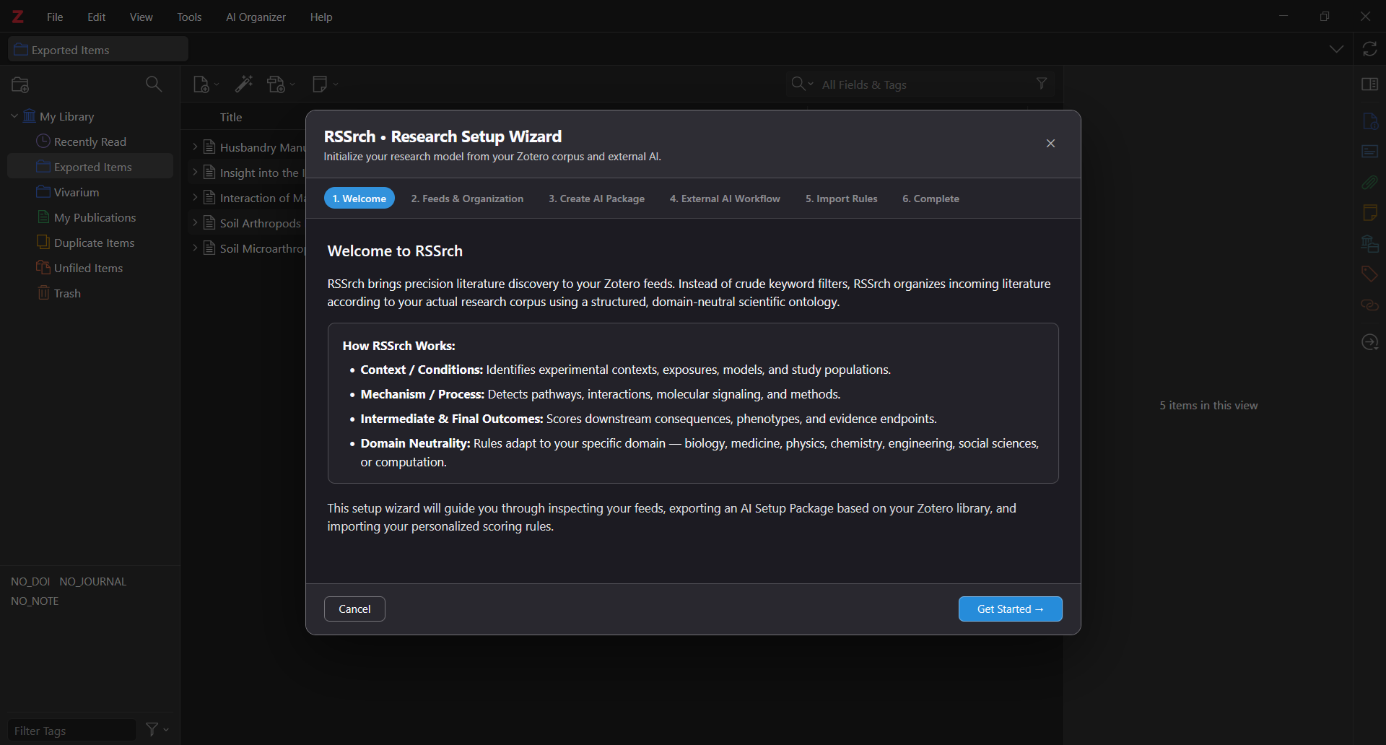1386x745 pixels.
Task: Open the Notes icon in side nav
Action: coord(1369,213)
